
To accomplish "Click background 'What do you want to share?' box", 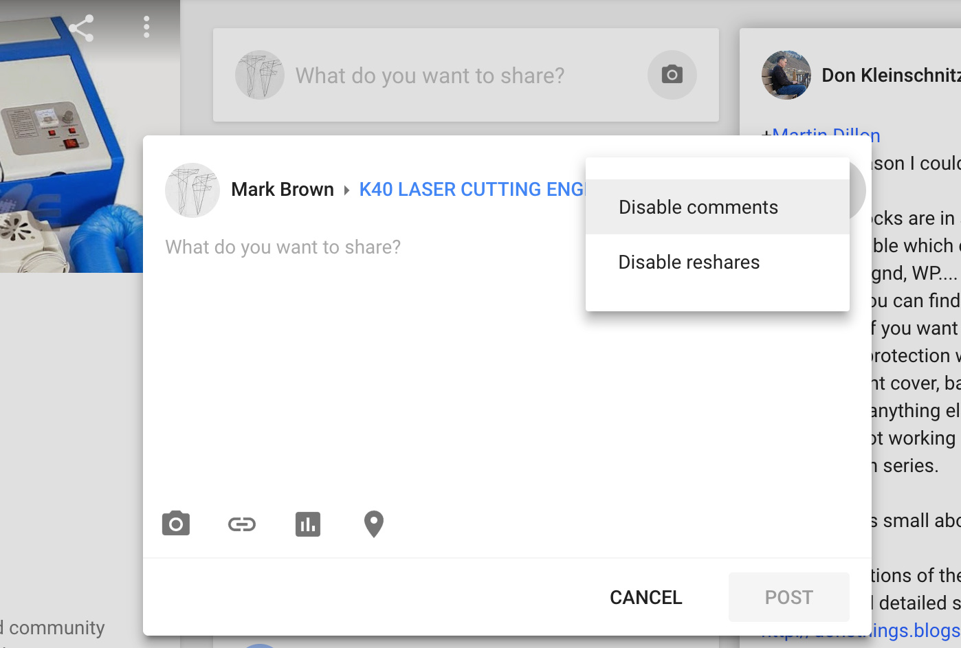I will click(430, 76).
